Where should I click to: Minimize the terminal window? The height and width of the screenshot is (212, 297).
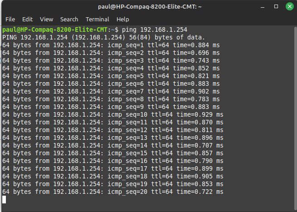(x=263, y=7)
